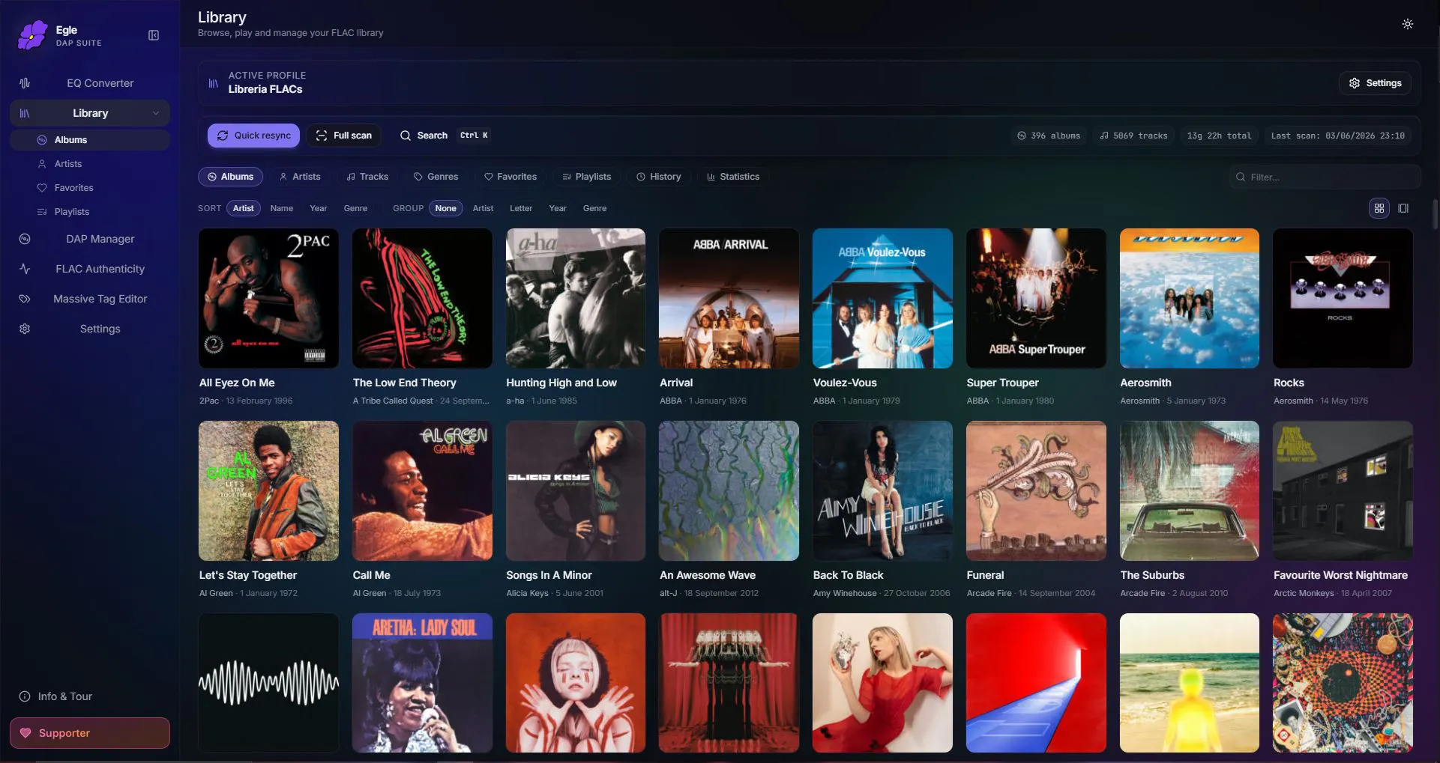The width and height of the screenshot is (1440, 763).
Task: Open Playlists in sidebar submenu
Action: coord(90,212)
